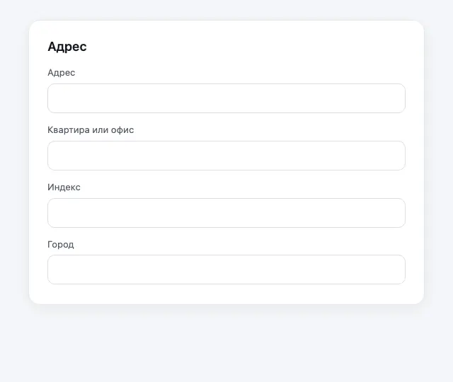Click the Индекс label text
This screenshot has width=453, height=382.
pyautogui.click(x=64, y=187)
